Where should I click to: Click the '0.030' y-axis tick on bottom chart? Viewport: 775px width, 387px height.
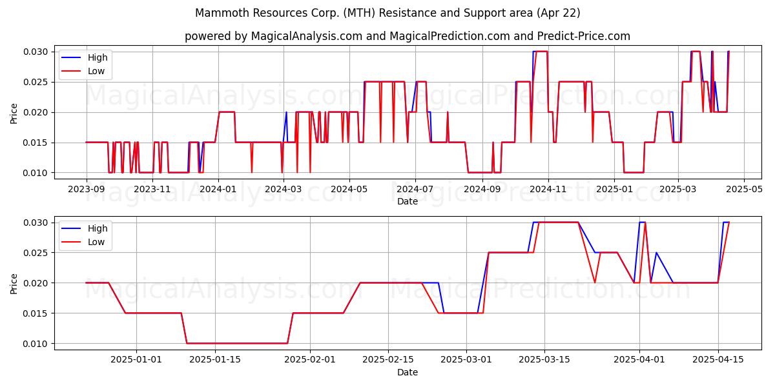click(x=37, y=223)
